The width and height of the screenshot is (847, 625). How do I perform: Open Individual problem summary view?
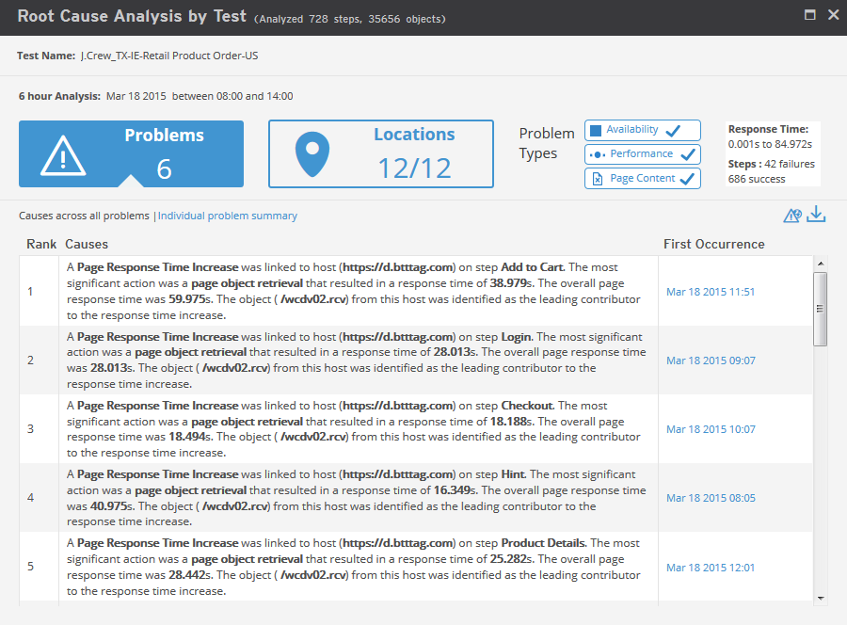tap(228, 216)
